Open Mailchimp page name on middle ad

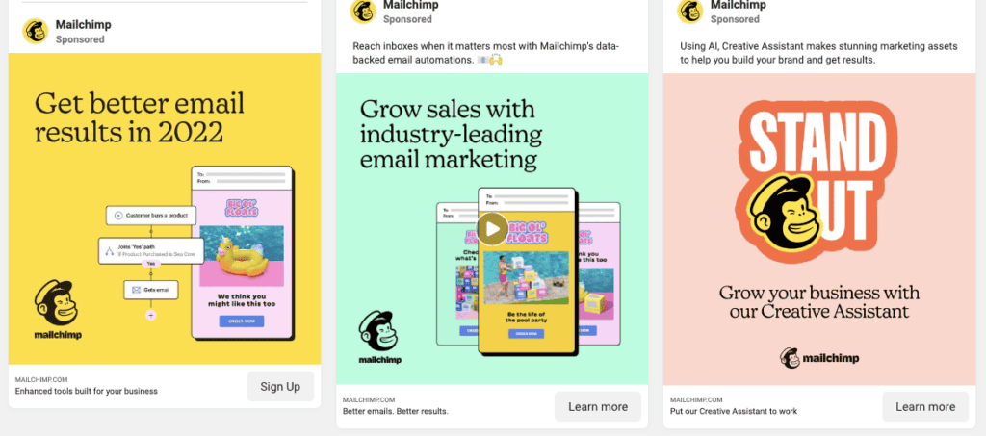coord(410,5)
